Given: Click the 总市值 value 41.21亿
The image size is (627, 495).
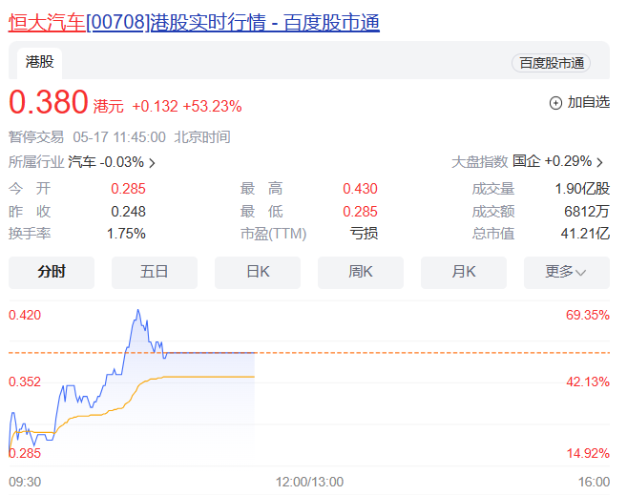Looking at the screenshot, I should [x=585, y=234].
